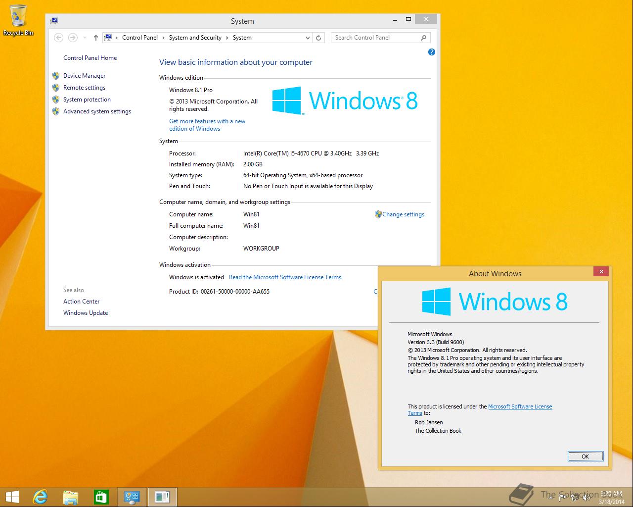The image size is (633, 507).
Task: Open recent locations dropdown arrow
Action: pyautogui.click(x=85, y=38)
